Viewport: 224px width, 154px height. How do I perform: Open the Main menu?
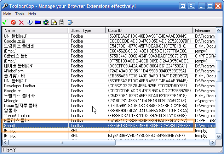point(7,14)
